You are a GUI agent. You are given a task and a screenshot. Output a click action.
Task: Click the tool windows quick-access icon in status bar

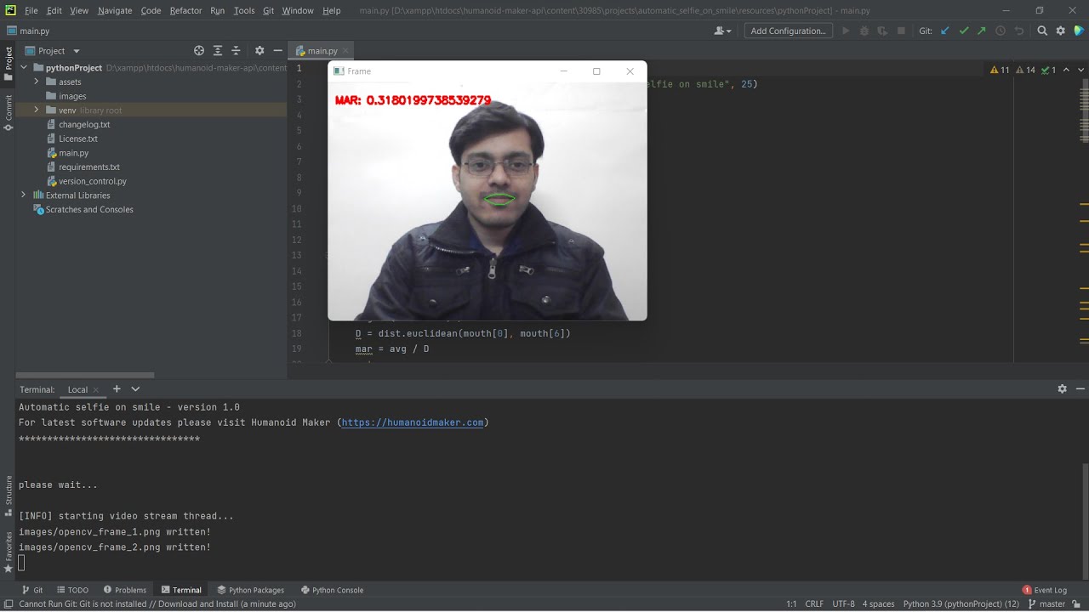pyautogui.click(x=8, y=604)
